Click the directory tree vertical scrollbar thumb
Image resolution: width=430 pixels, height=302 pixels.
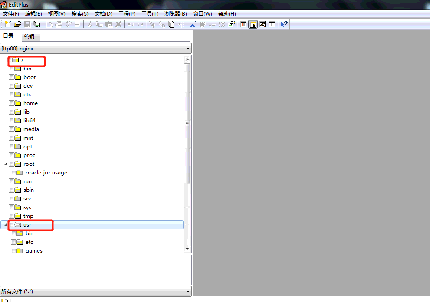(x=187, y=123)
